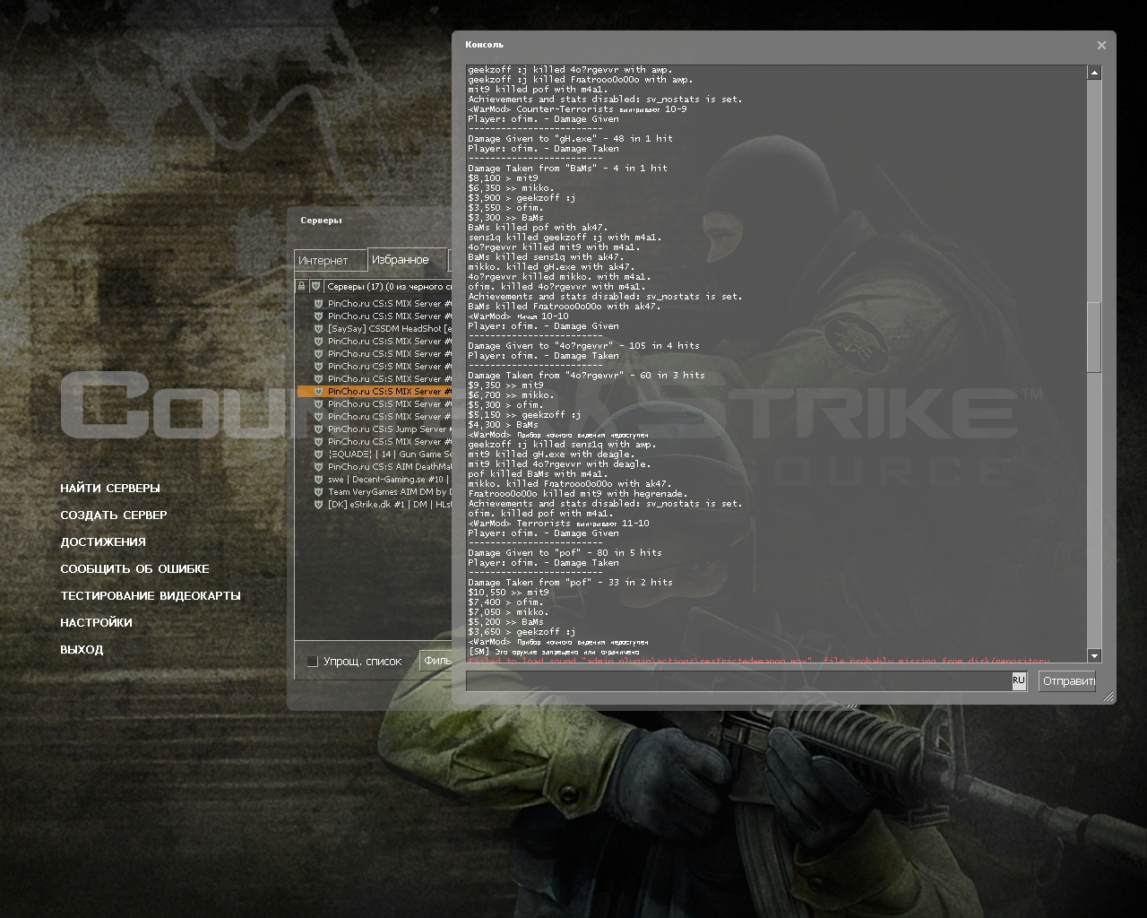Viewport: 1147px width, 918px height.
Task: Select the EQUADE 14 Gun Game server row
Action: click(375, 455)
